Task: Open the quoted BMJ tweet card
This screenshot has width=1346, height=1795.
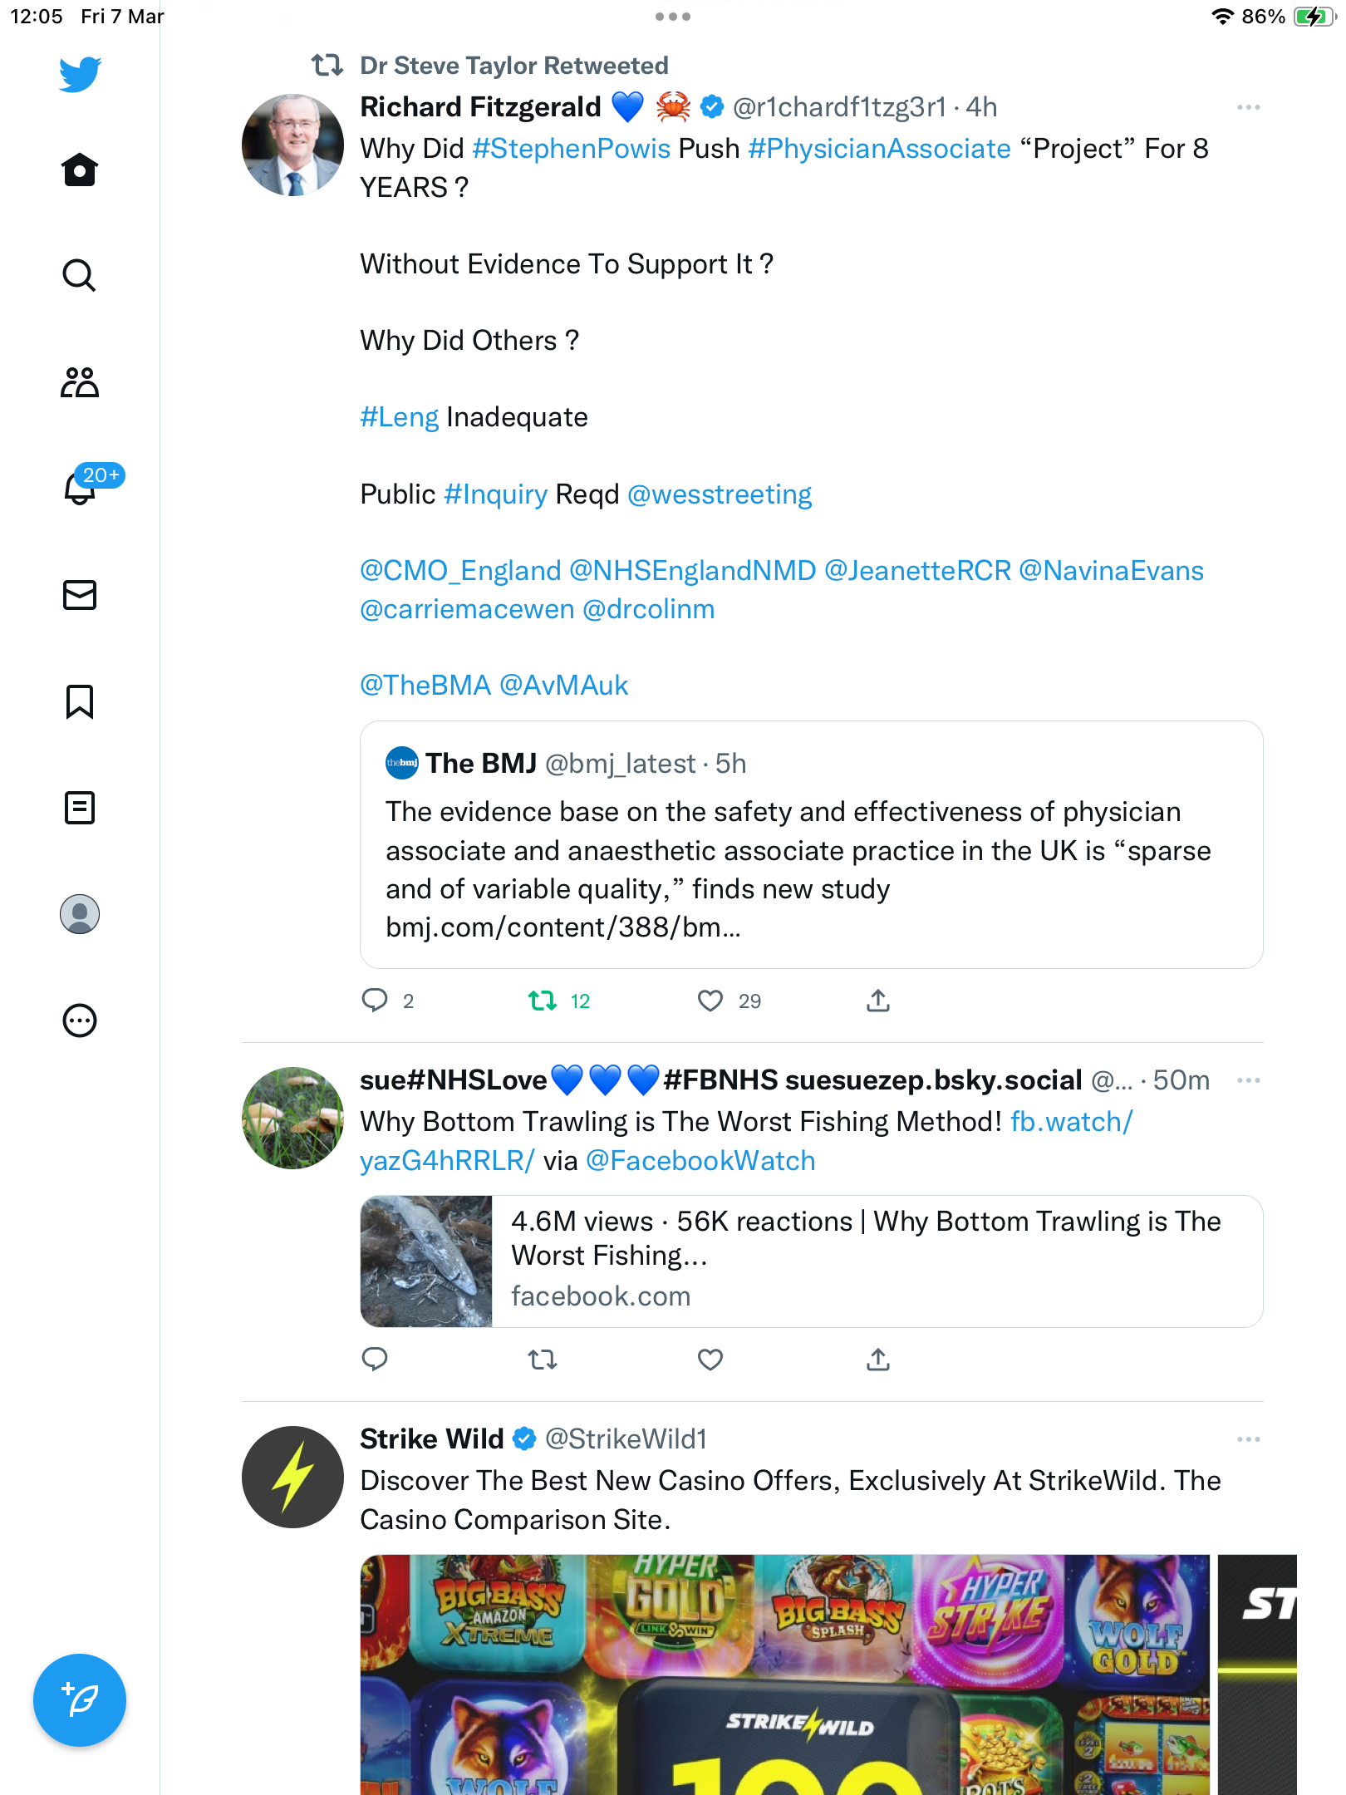Action: 812,844
